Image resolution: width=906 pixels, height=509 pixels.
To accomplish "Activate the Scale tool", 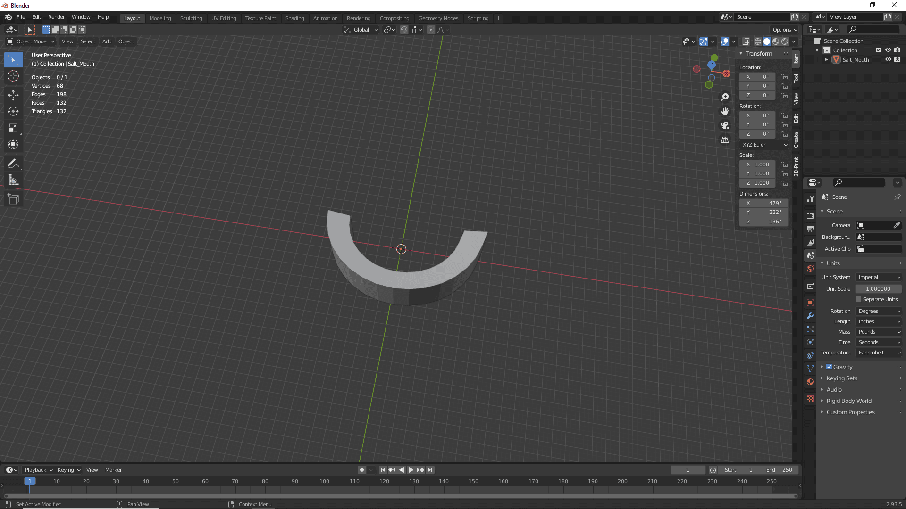I will [13, 128].
